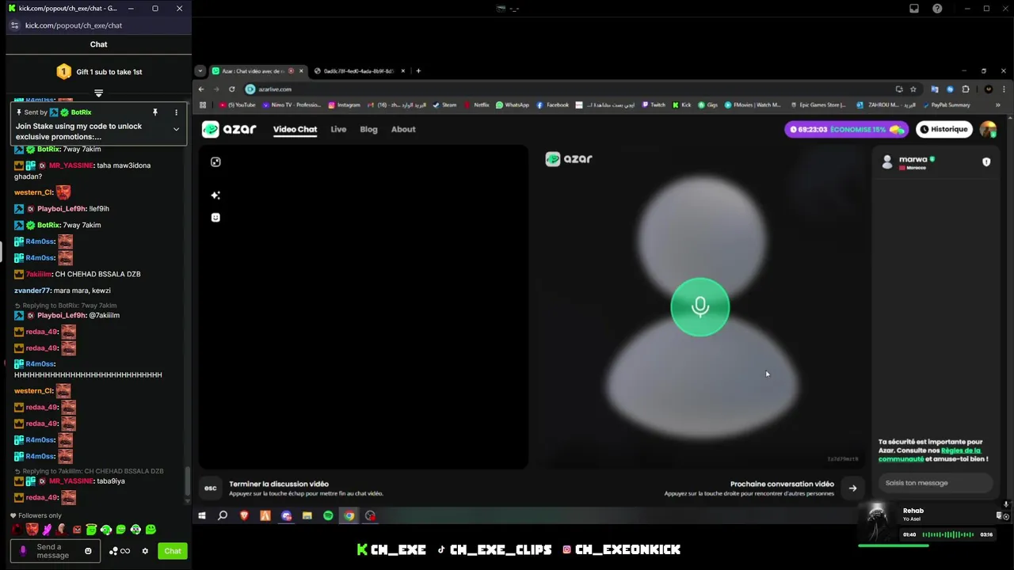1014x570 pixels.
Task: Unpin the BotRix message using the pin icon
Action: coord(155,112)
